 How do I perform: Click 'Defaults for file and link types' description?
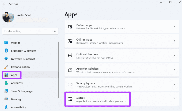pyautogui.click(x=101, y=29)
